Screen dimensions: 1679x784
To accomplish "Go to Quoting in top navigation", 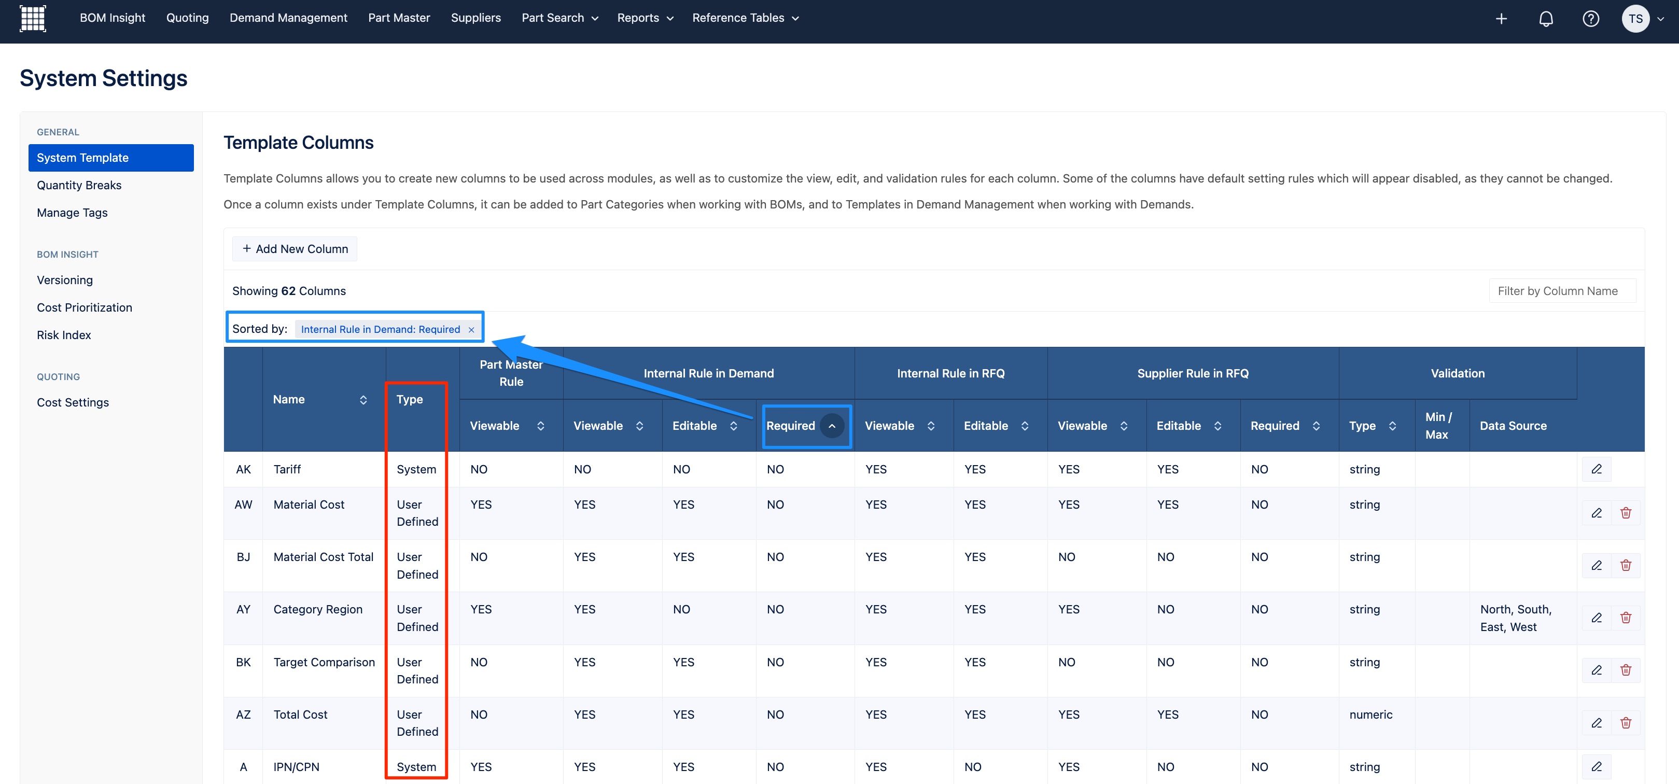I will tap(187, 18).
